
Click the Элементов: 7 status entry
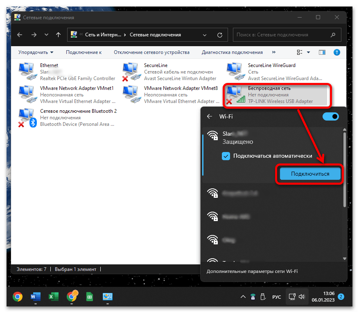[32, 269]
